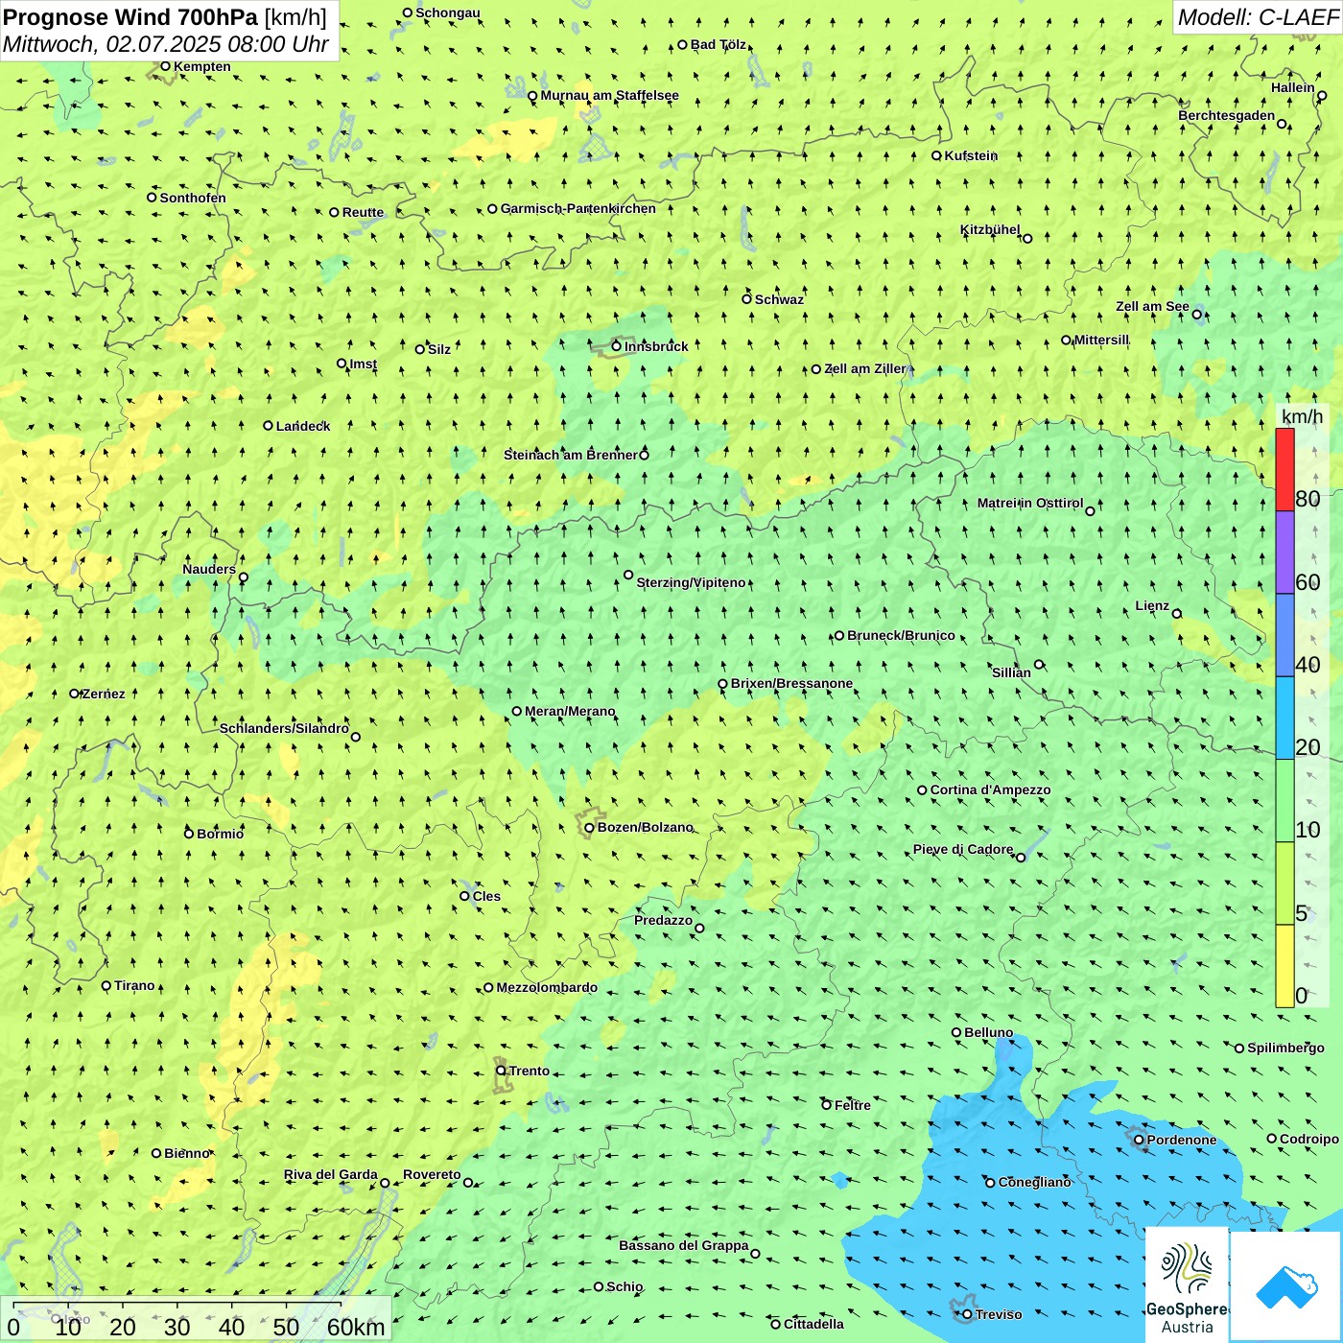Click the Matrei in Osttirol marker
This screenshot has width=1343, height=1343.
1090,510
